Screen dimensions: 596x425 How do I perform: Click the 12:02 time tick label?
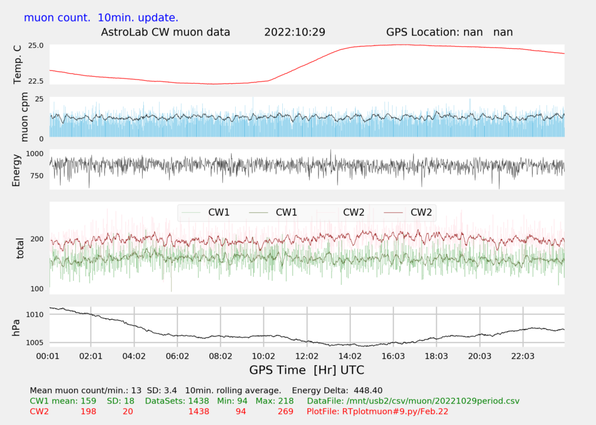coord(307,356)
